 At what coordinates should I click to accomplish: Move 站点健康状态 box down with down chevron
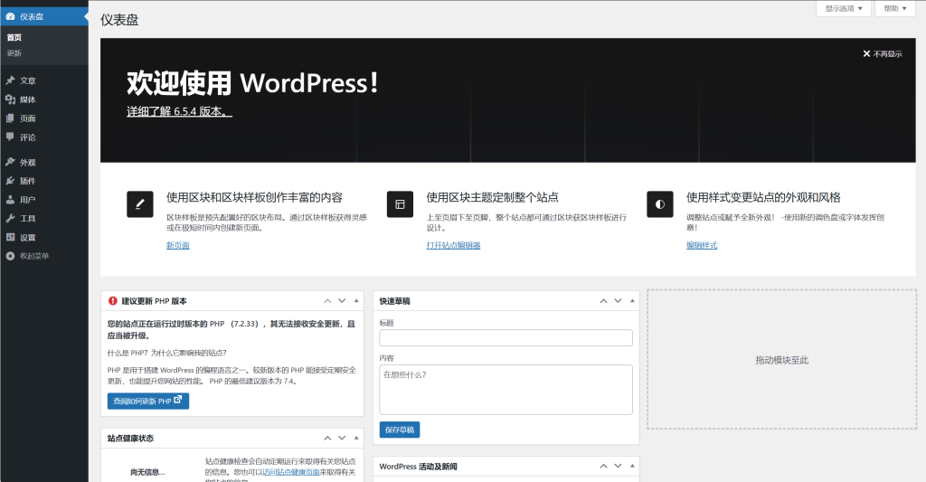click(342, 438)
